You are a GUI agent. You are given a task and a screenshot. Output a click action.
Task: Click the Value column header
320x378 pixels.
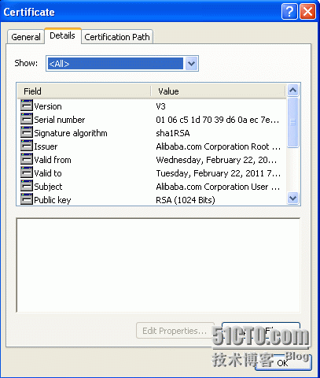(x=218, y=91)
